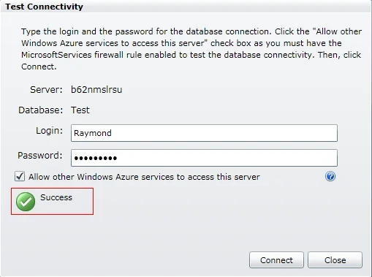Click the Server: label

pyautogui.click(x=46, y=89)
